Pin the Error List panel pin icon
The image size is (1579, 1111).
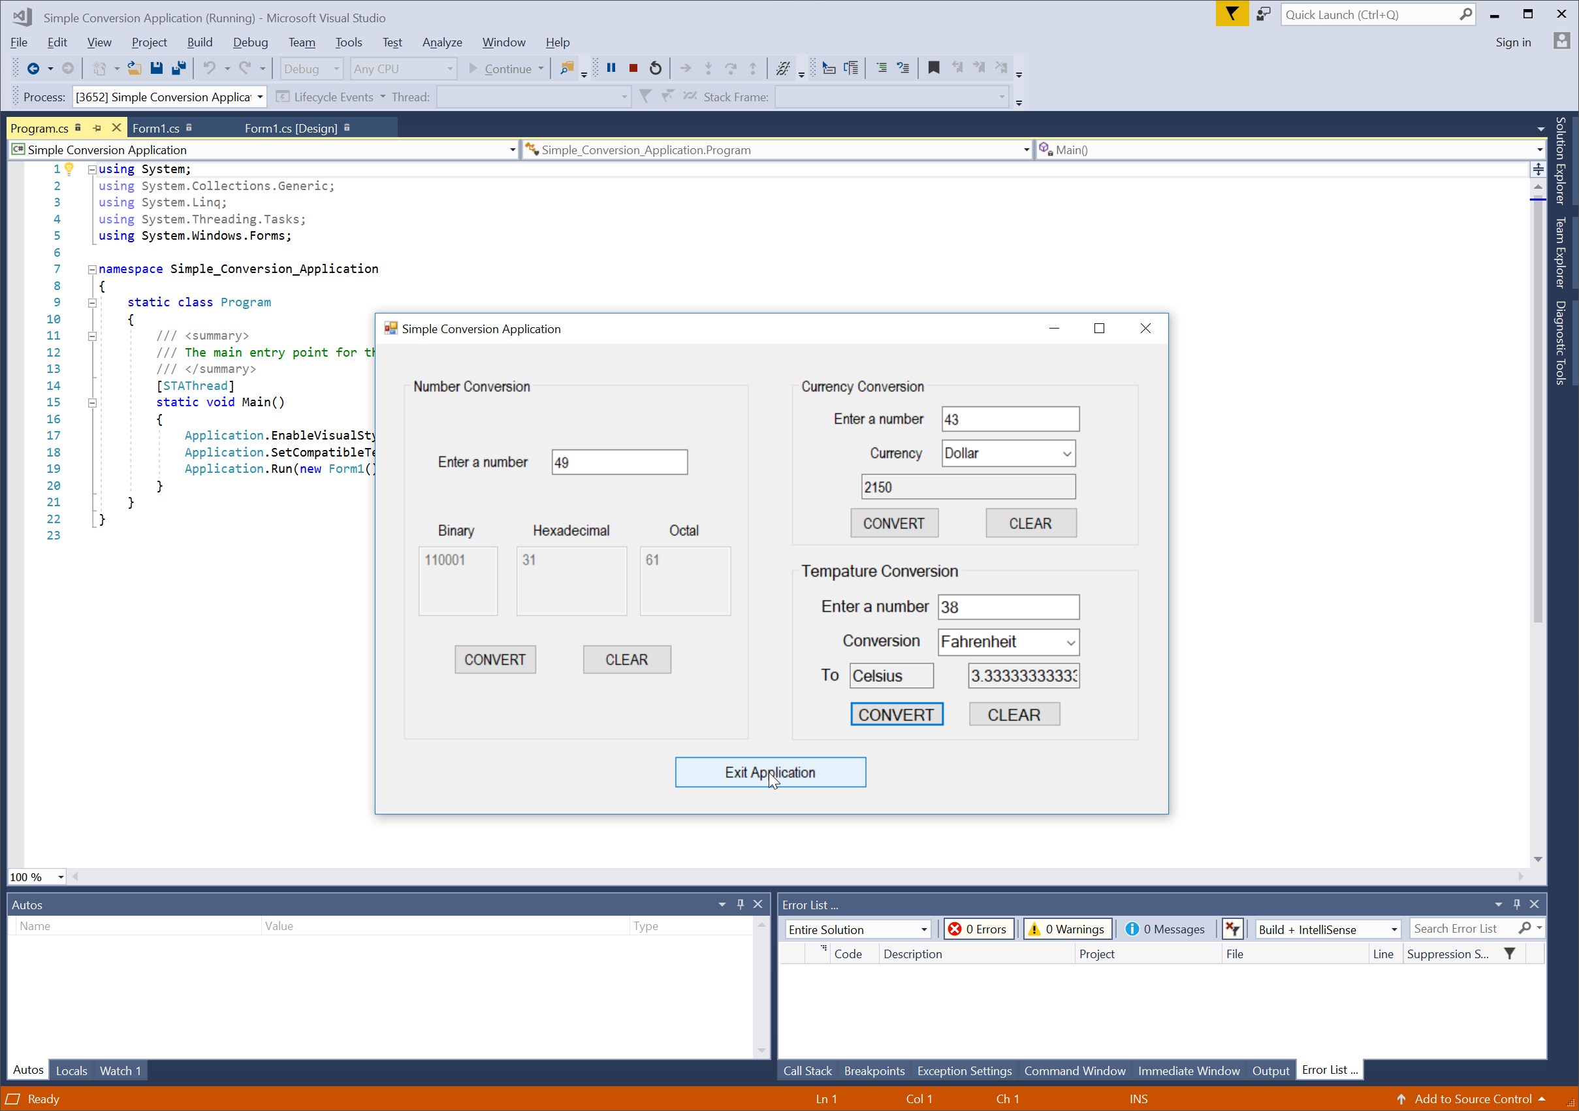1516,904
